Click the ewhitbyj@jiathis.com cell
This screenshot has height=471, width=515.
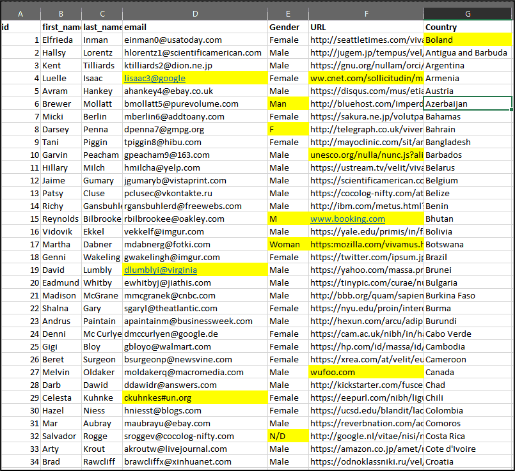click(x=195, y=283)
